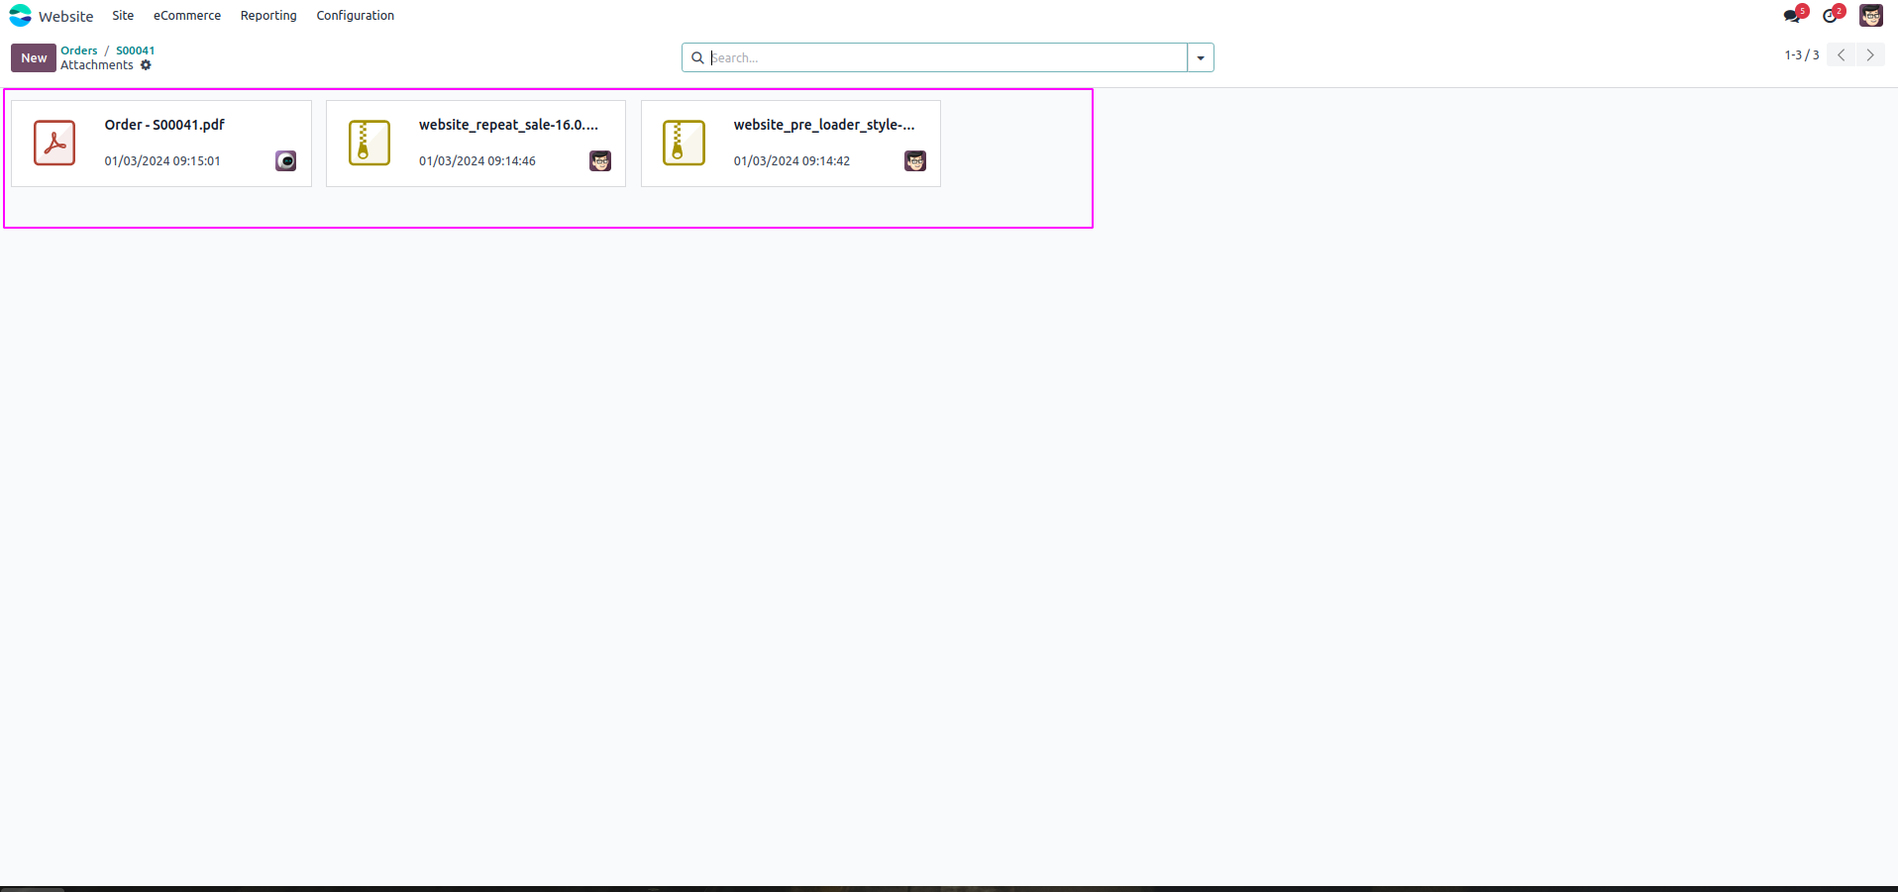Viewport: 1898px width, 892px height.
Task: Click the Attachments view title
Action: pos(97,65)
